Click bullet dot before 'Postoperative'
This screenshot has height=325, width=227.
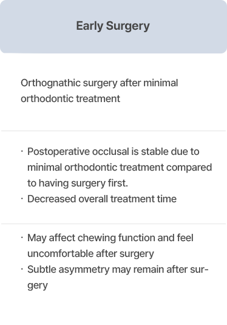(x=22, y=151)
